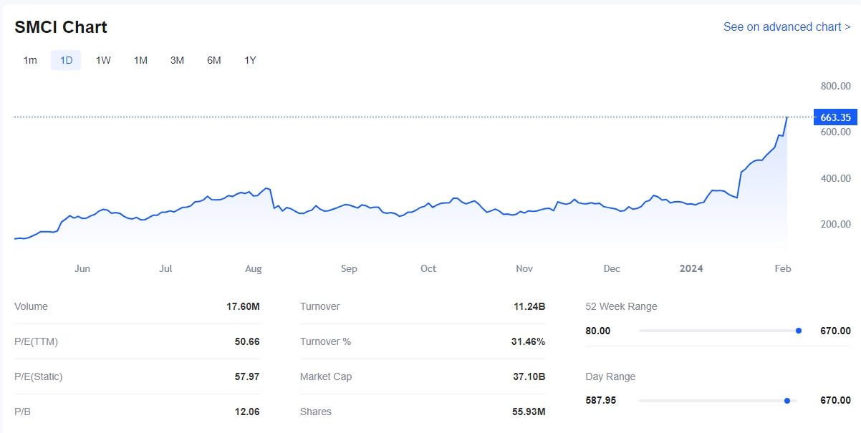The width and height of the screenshot is (861, 433).
Task: Click the 2024 label on the time axis
Action: click(691, 269)
